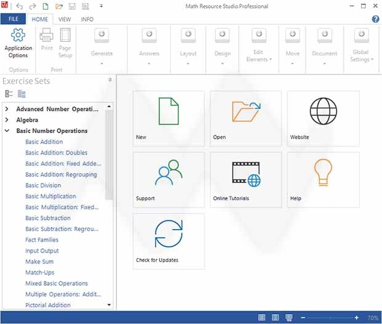Select the Fact Families exercise
This screenshot has height=324, width=382.
(x=42, y=240)
